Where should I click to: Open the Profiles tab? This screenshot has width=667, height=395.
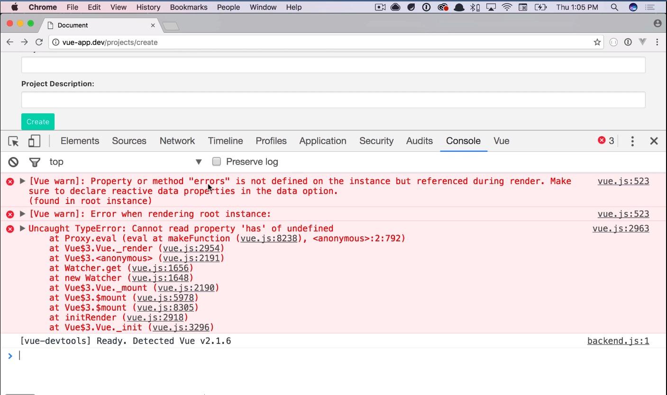271,141
